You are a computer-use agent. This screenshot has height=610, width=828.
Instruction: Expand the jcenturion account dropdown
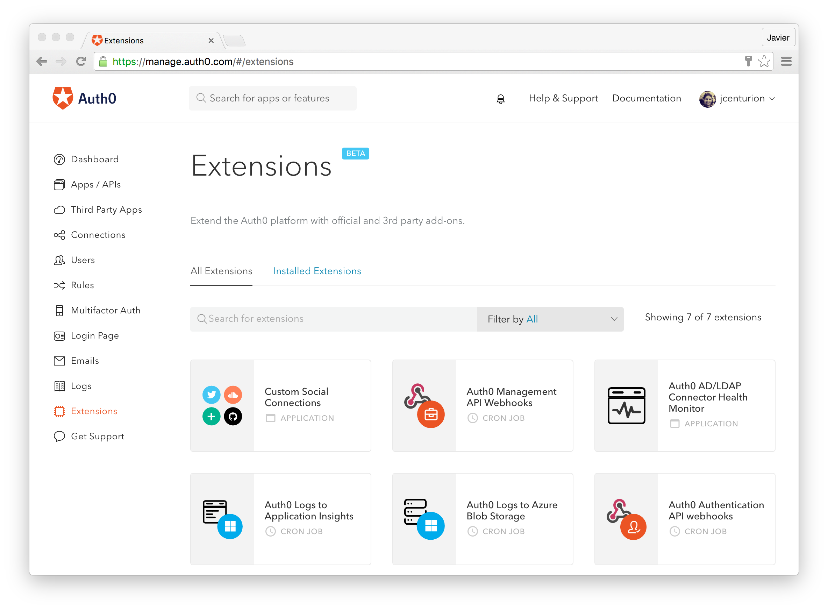pos(771,99)
